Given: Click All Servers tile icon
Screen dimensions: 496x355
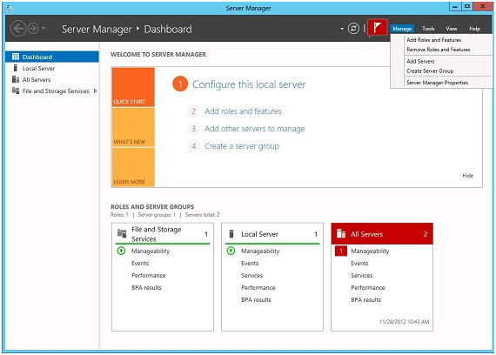Looking at the screenshot, I should click(341, 234).
